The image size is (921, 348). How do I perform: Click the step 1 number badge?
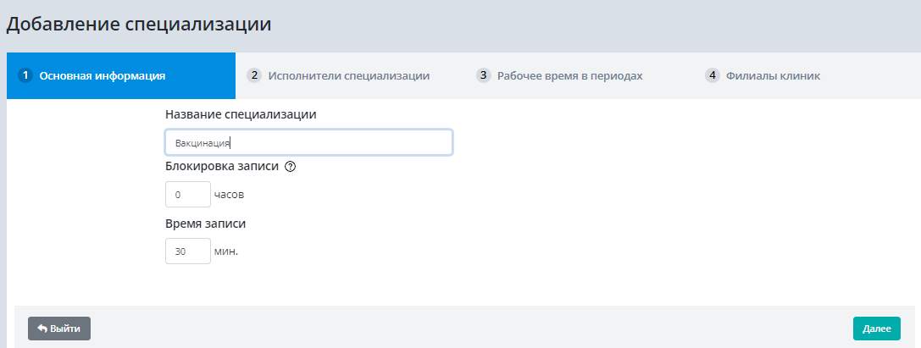pos(25,75)
